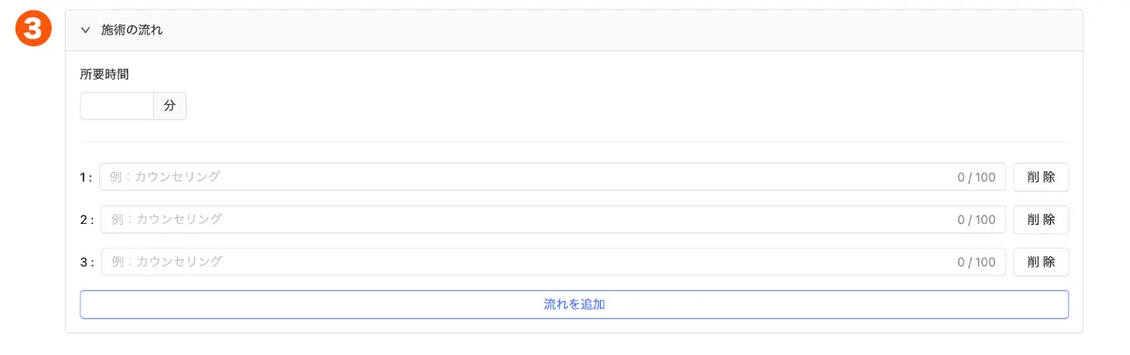Click the 0 / 100 counter in row 3

pyautogui.click(x=976, y=262)
